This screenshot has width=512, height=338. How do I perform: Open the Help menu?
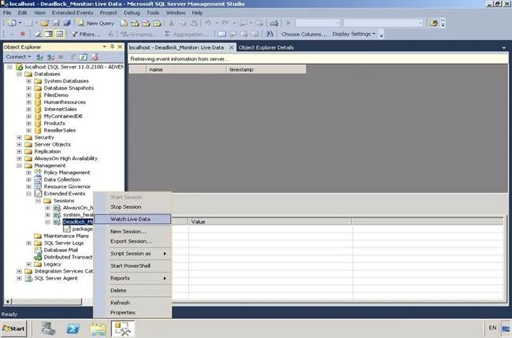197,13
